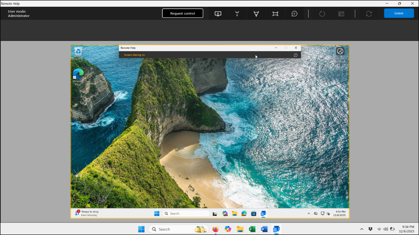This screenshot has width=419, height=235.
Task: Leave the Remote Help session
Action: [399, 13]
